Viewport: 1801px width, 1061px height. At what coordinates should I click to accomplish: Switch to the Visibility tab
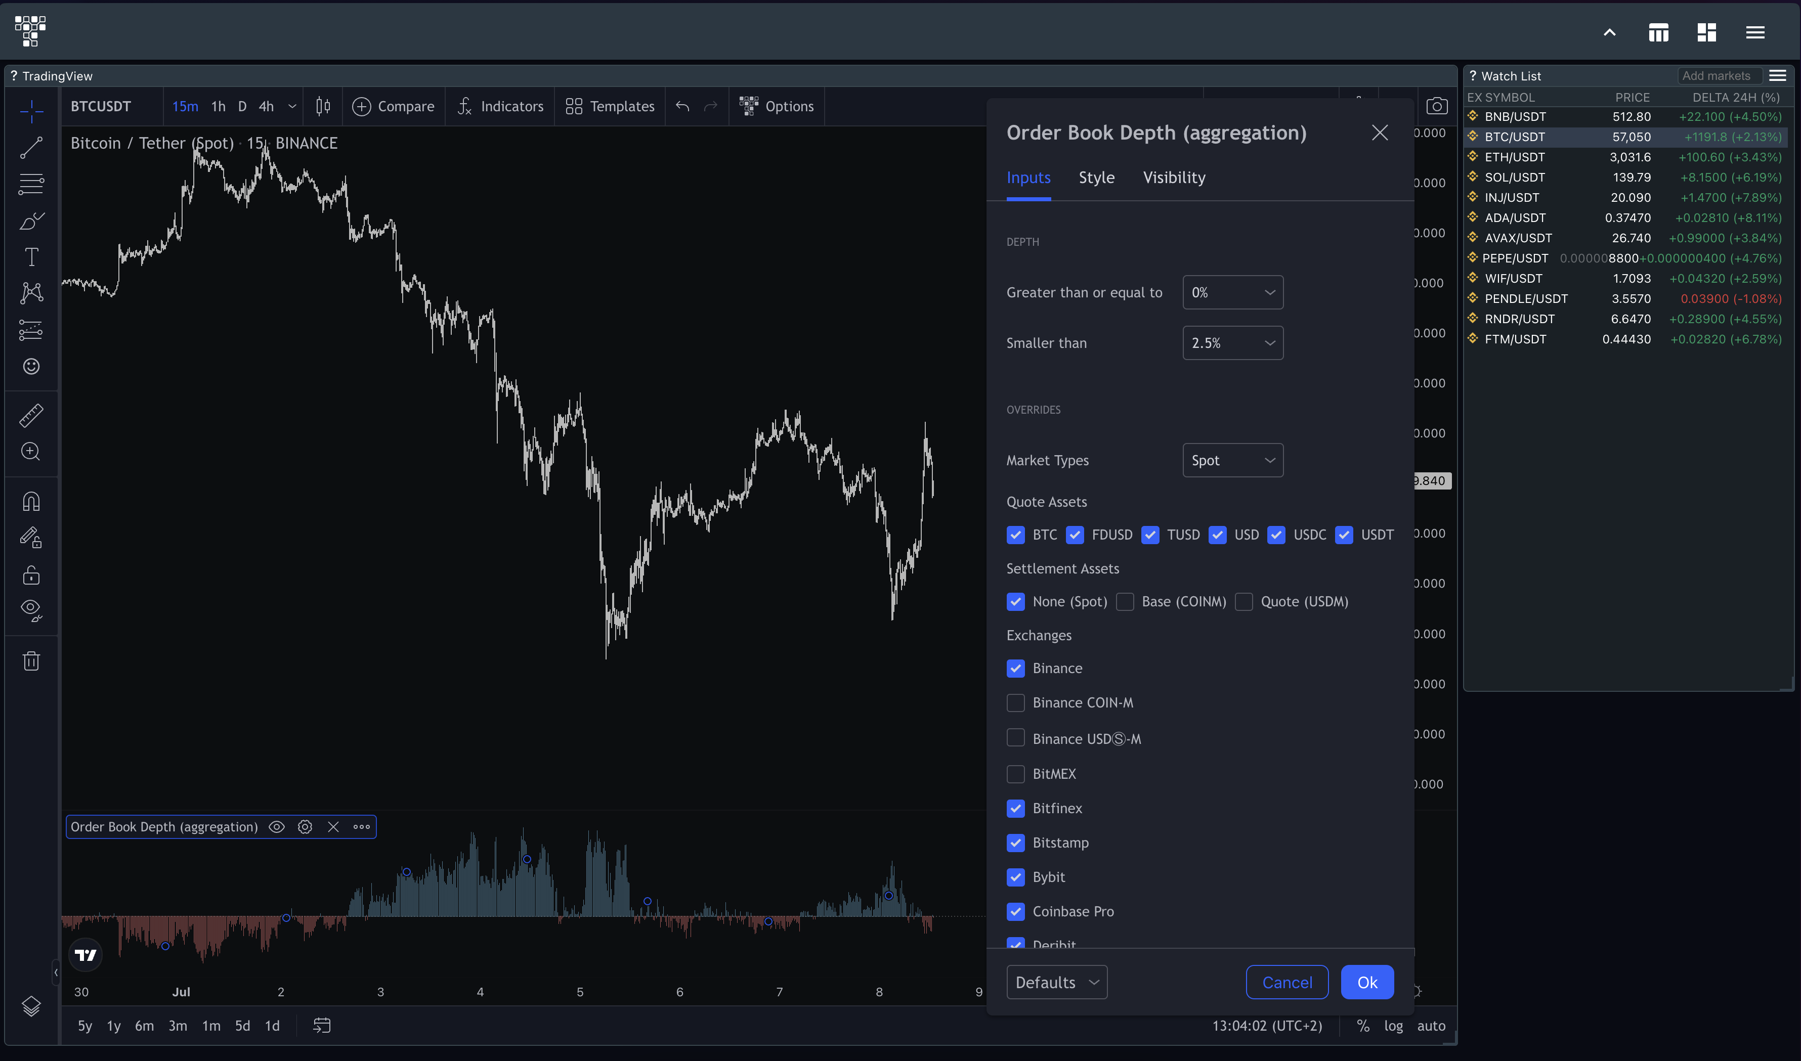click(1174, 178)
